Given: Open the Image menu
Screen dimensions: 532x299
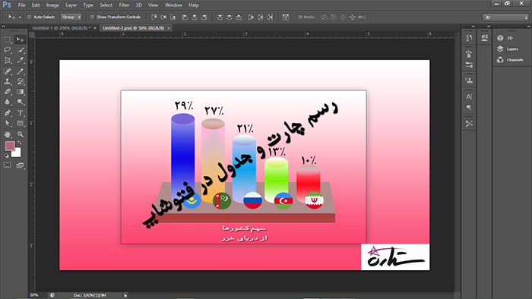Looking at the screenshot, I should coord(52,5).
